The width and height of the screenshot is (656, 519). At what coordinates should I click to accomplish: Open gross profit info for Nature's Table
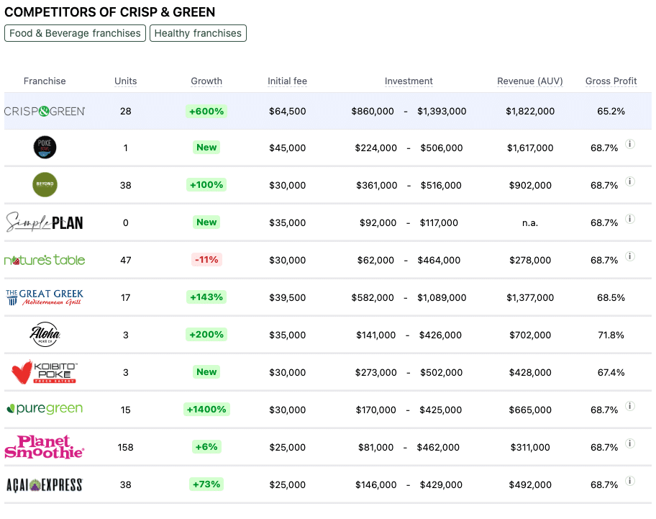(x=630, y=256)
